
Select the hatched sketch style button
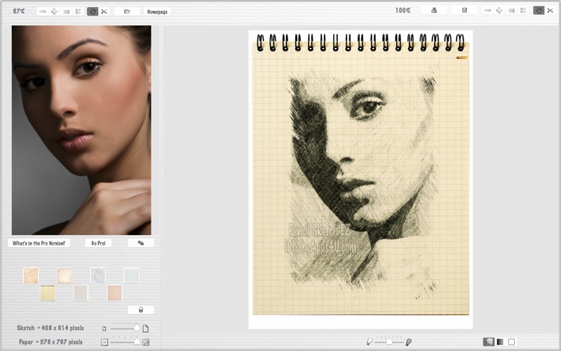click(489, 342)
